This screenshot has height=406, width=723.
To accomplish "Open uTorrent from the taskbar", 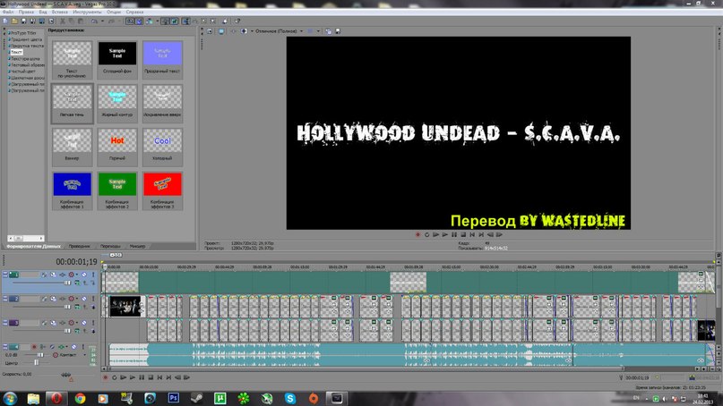I will coord(220,398).
